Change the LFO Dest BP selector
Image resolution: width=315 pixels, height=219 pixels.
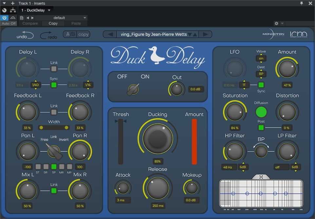(x=261, y=74)
